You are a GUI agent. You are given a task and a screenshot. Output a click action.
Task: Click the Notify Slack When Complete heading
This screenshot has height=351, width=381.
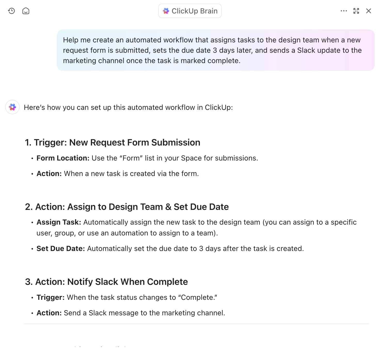pyautogui.click(x=107, y=281)
